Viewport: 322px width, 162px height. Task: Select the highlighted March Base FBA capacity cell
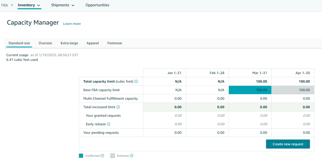pyautogui.click(x=250, y=90)
